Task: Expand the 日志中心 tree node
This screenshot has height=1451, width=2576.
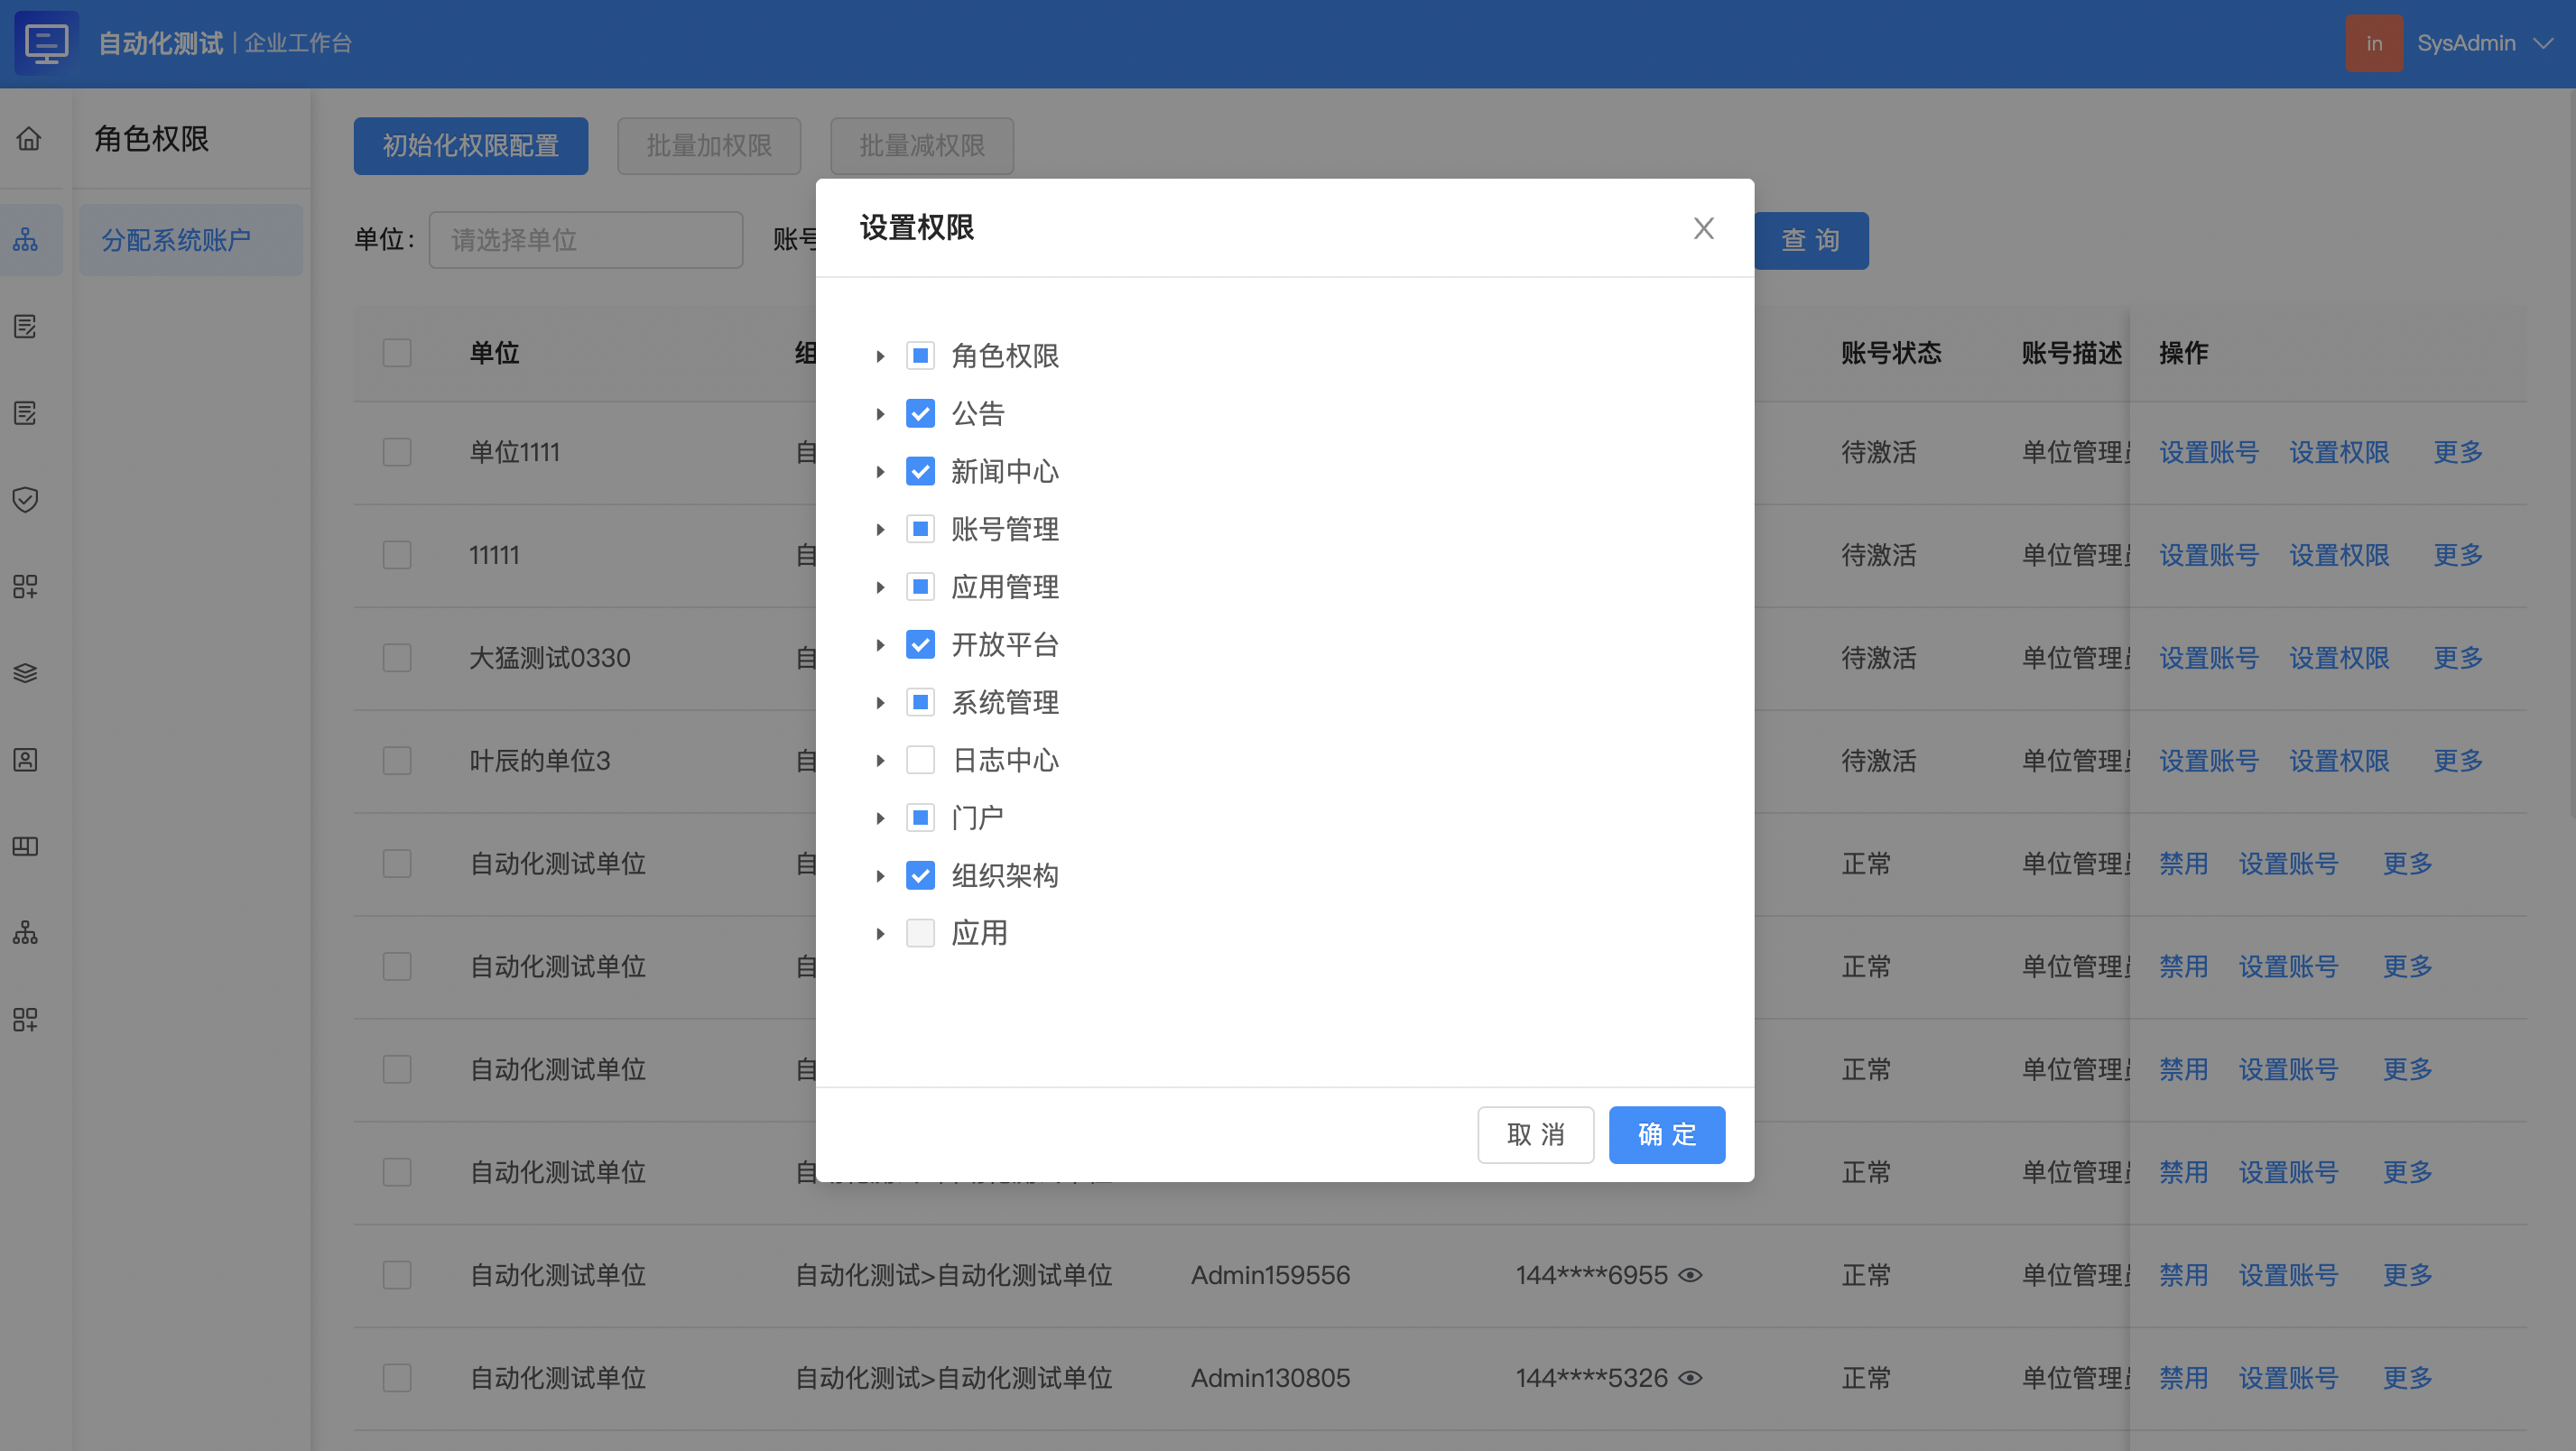Action: [880, 760]
